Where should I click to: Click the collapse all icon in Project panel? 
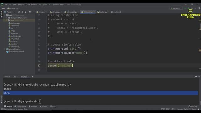(26, 12)
